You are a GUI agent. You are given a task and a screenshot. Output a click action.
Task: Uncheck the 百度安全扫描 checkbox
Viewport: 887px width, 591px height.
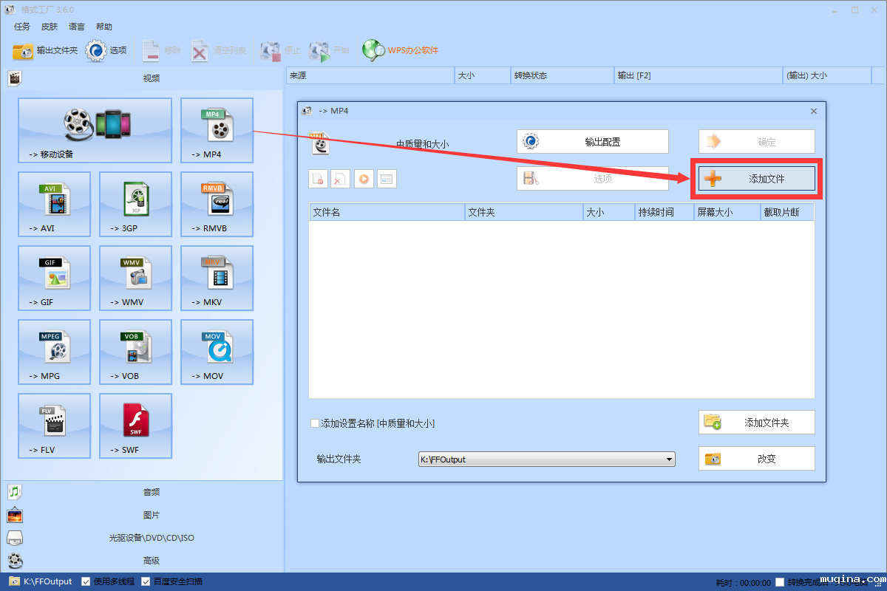pyautogui.click(x=146, y=581)
